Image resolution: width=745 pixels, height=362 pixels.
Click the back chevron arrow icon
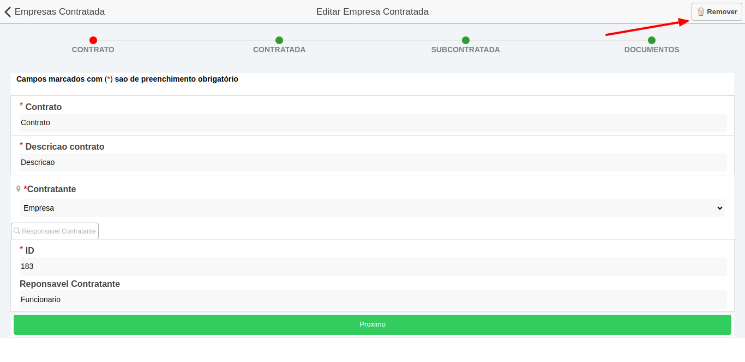pos(7,11)
